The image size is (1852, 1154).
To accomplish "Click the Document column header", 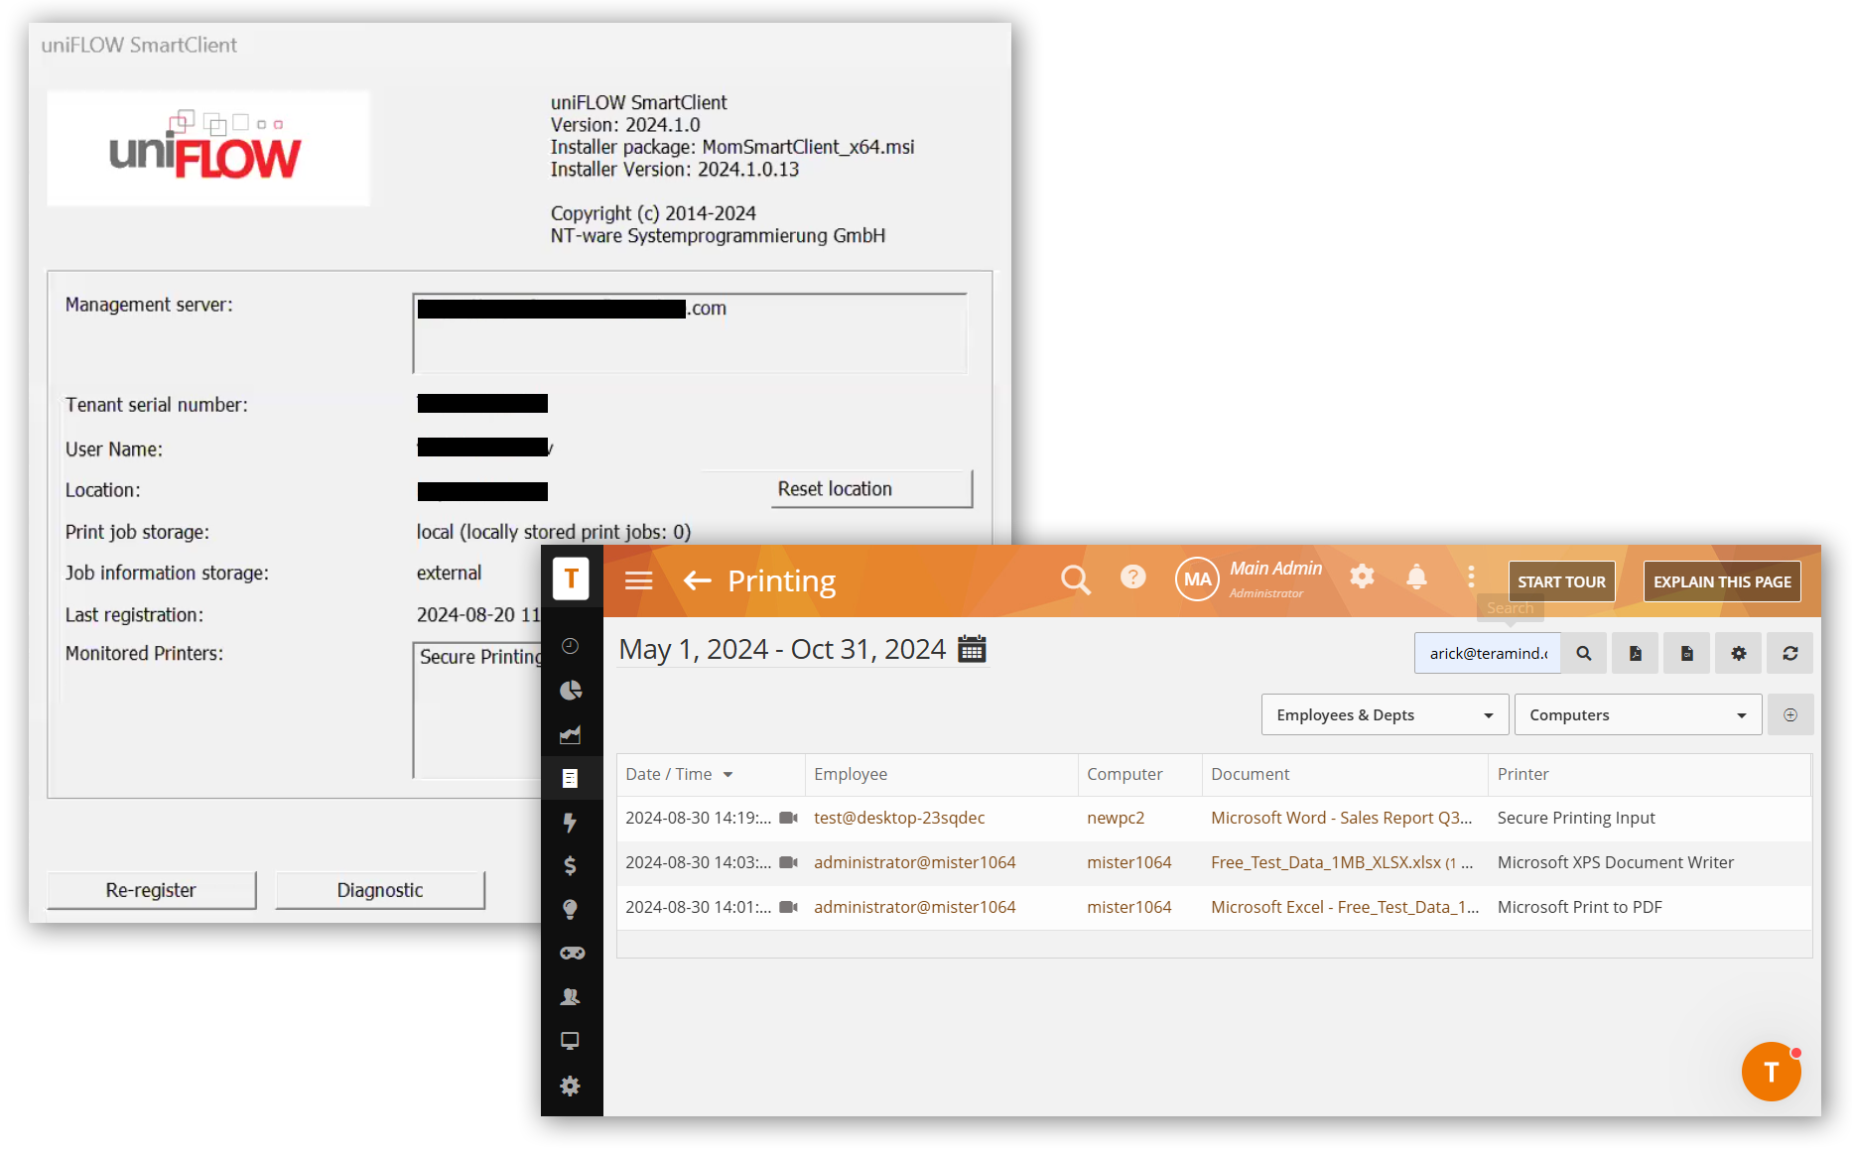I will click(1345, 774).
